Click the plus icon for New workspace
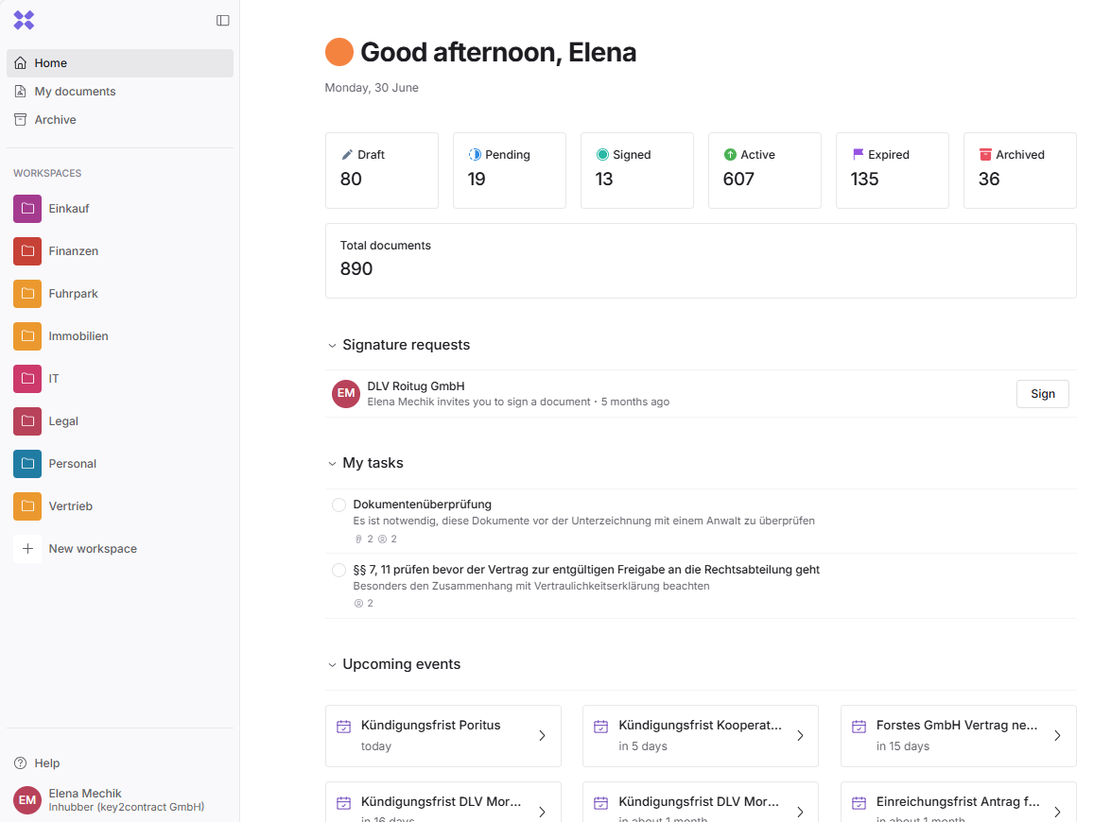The height and width of the screenshot is (822, 1111). coord(27,549)
